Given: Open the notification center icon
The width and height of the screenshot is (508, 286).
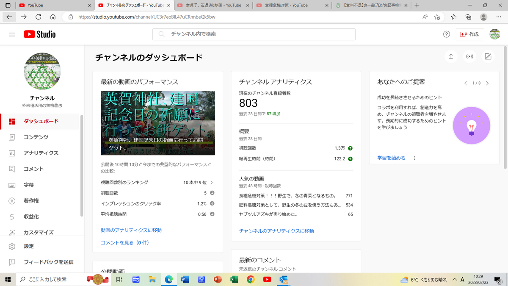Looking at the screenshot, I should pos(499,279).
